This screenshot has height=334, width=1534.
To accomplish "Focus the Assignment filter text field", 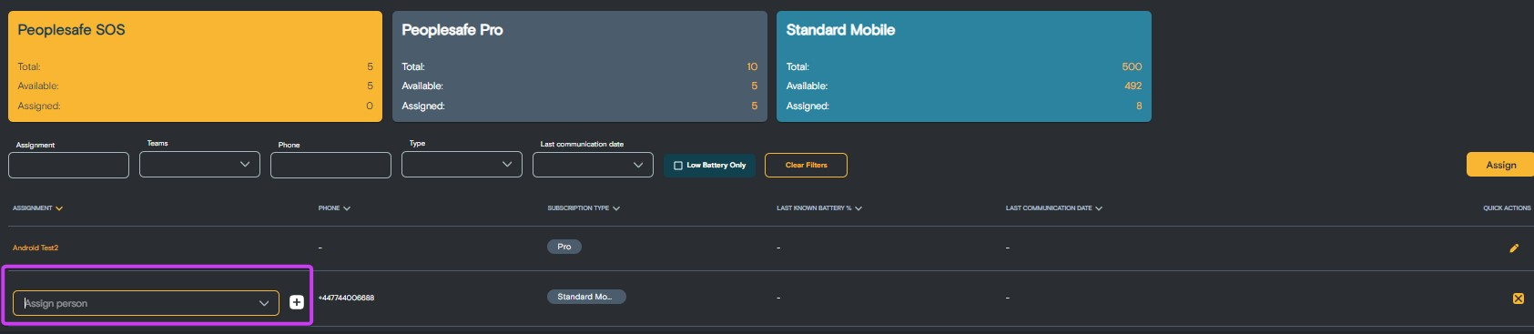I will pyautogui.click(x=68, y=165).
